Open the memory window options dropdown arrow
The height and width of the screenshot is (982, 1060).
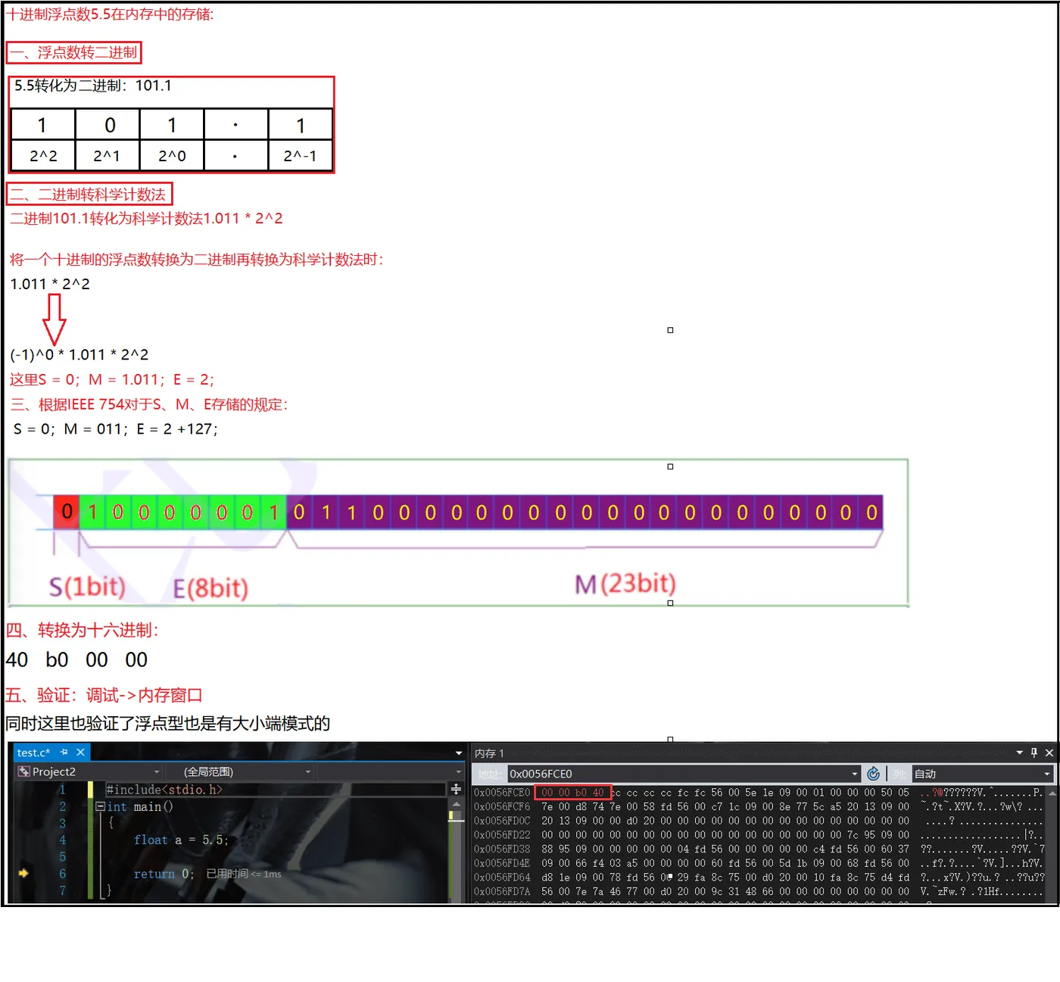click(x=1019, y=753)
